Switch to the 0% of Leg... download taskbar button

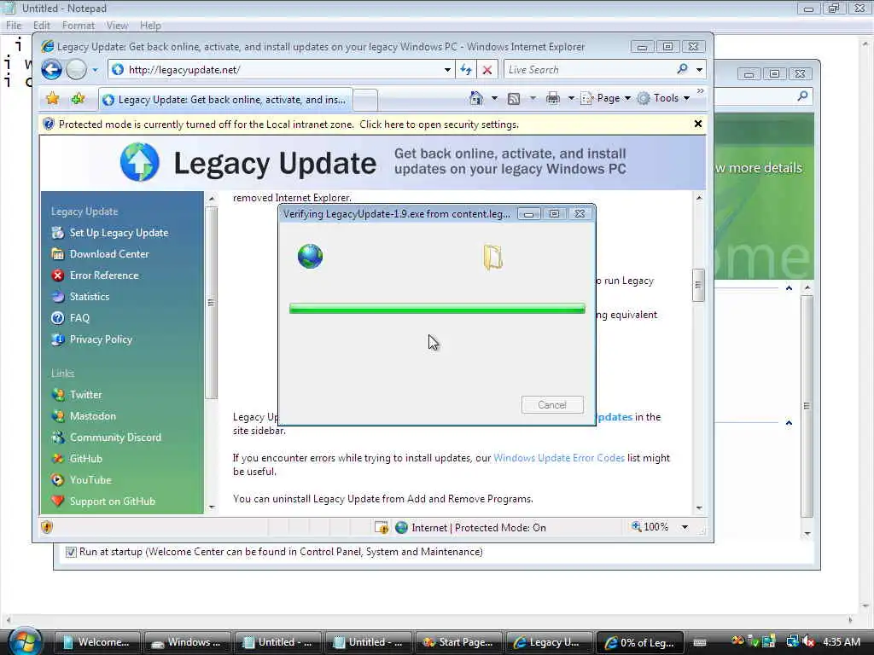click(x=640, y=642)
